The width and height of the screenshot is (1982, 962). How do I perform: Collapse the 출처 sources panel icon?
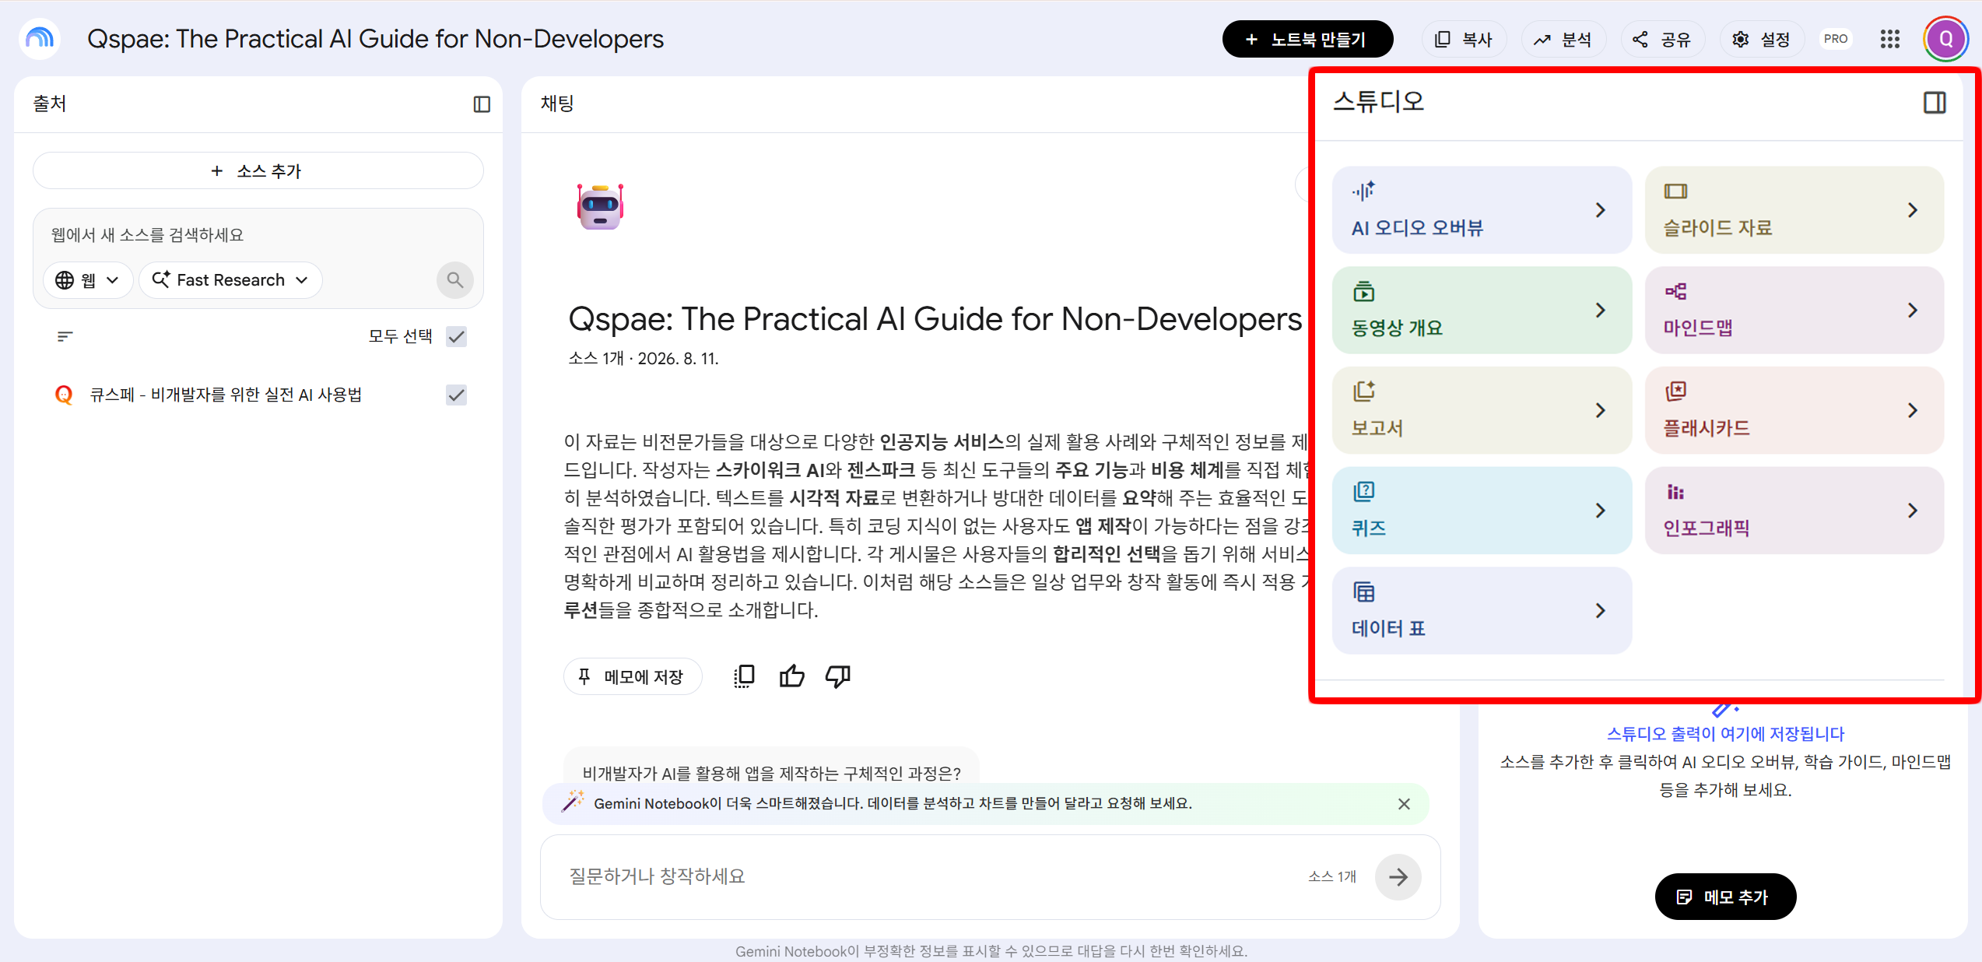[482, 104]
